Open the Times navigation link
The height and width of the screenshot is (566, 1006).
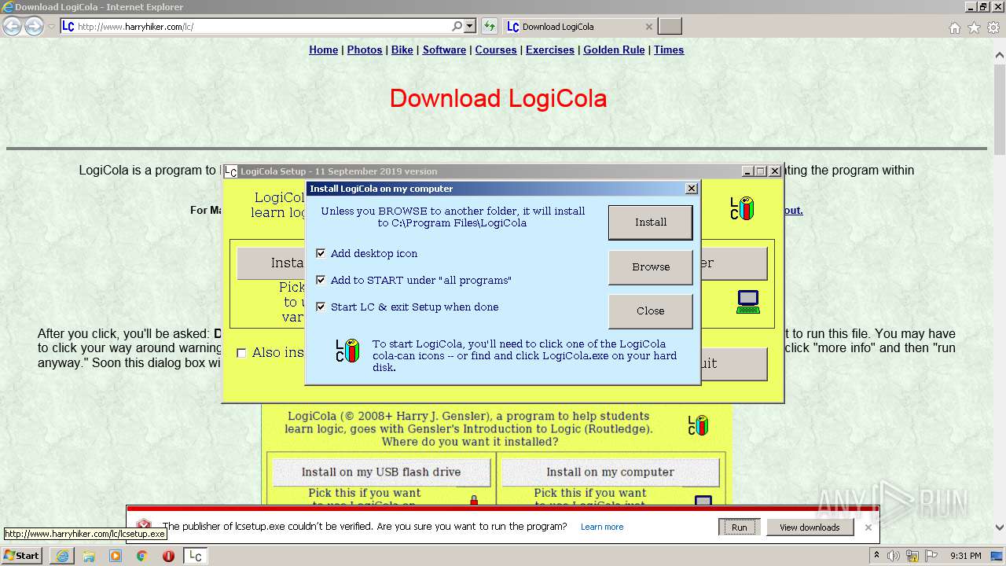point(669,50)
